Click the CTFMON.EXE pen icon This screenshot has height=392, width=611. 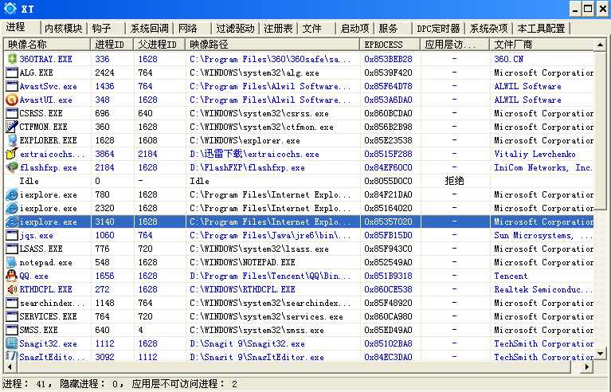pos(12,127)
